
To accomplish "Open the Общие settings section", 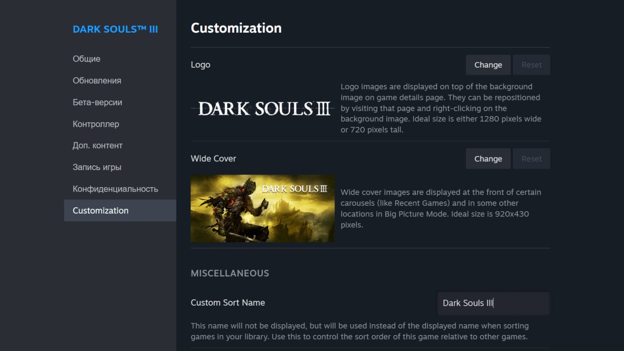I will pos(87,59).
